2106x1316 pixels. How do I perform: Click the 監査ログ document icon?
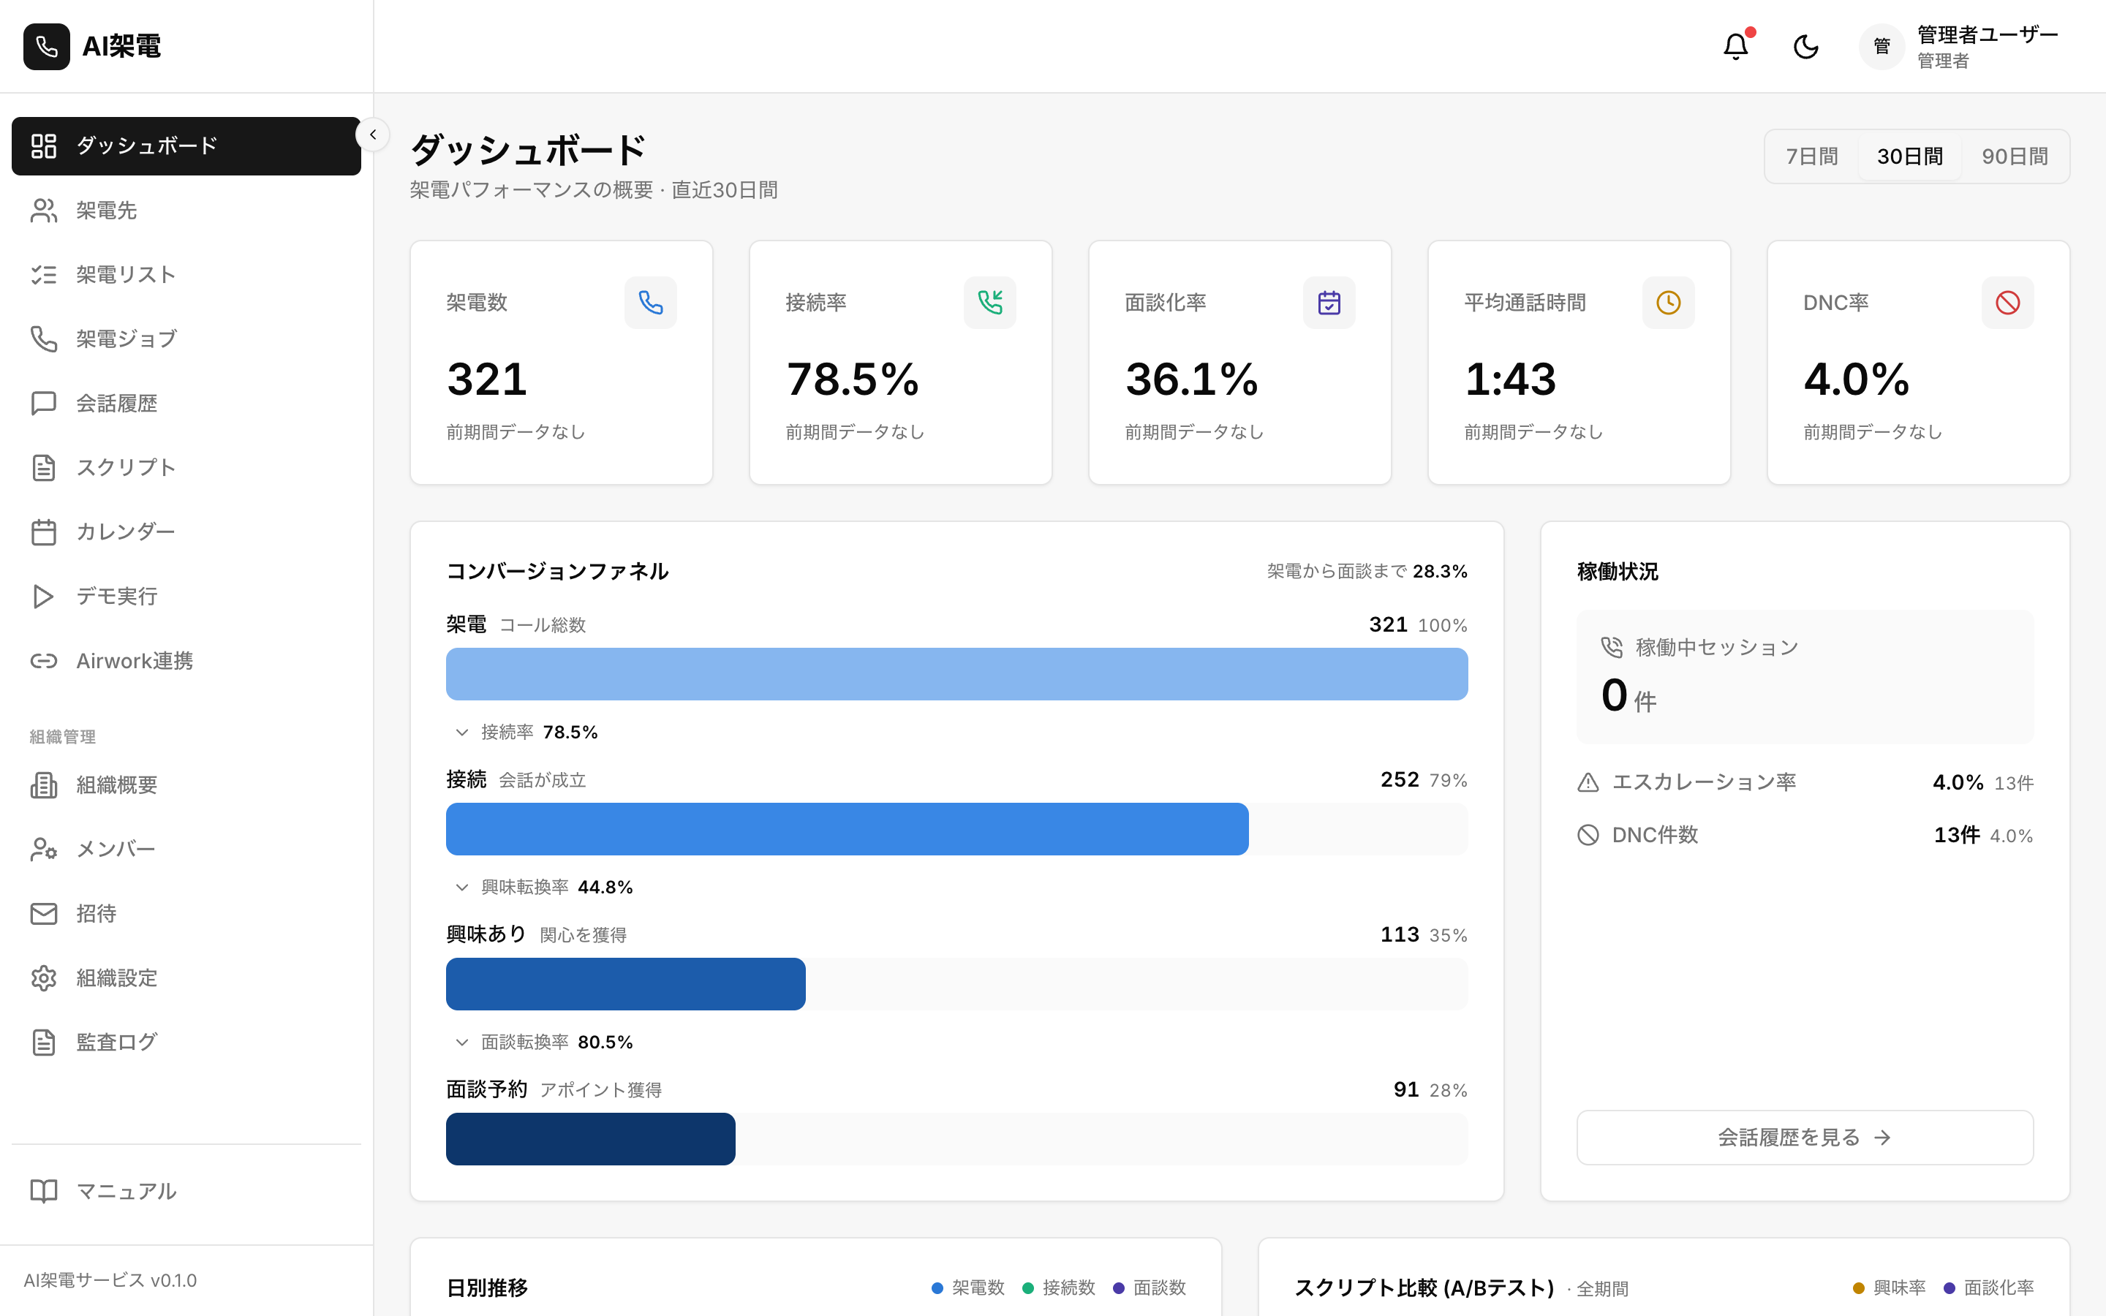tap(44, 1042)
